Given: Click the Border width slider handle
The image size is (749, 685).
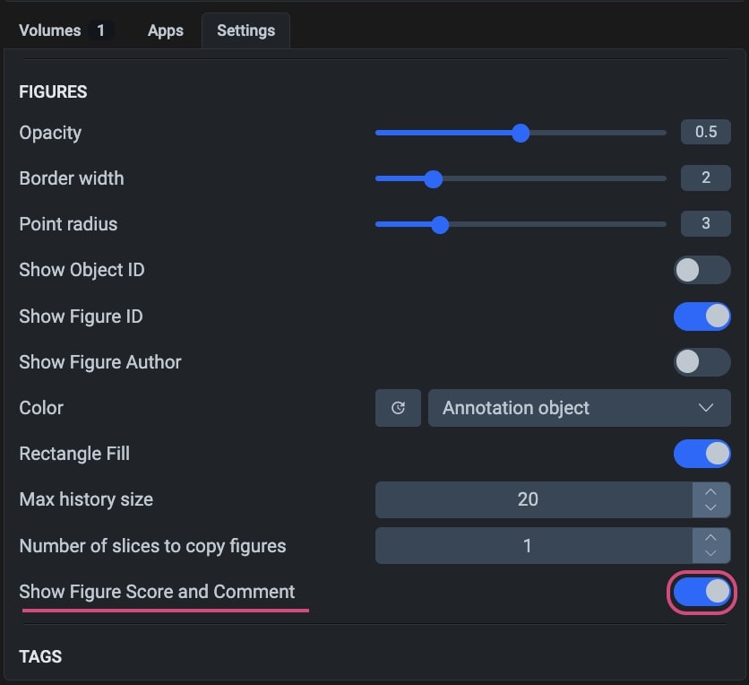Looking at the screenshot, I should click(x=433, y=178).
